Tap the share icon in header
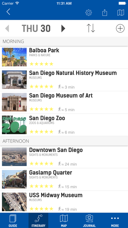128x228 pixels. pyautogui.click(x=104, y=12)
